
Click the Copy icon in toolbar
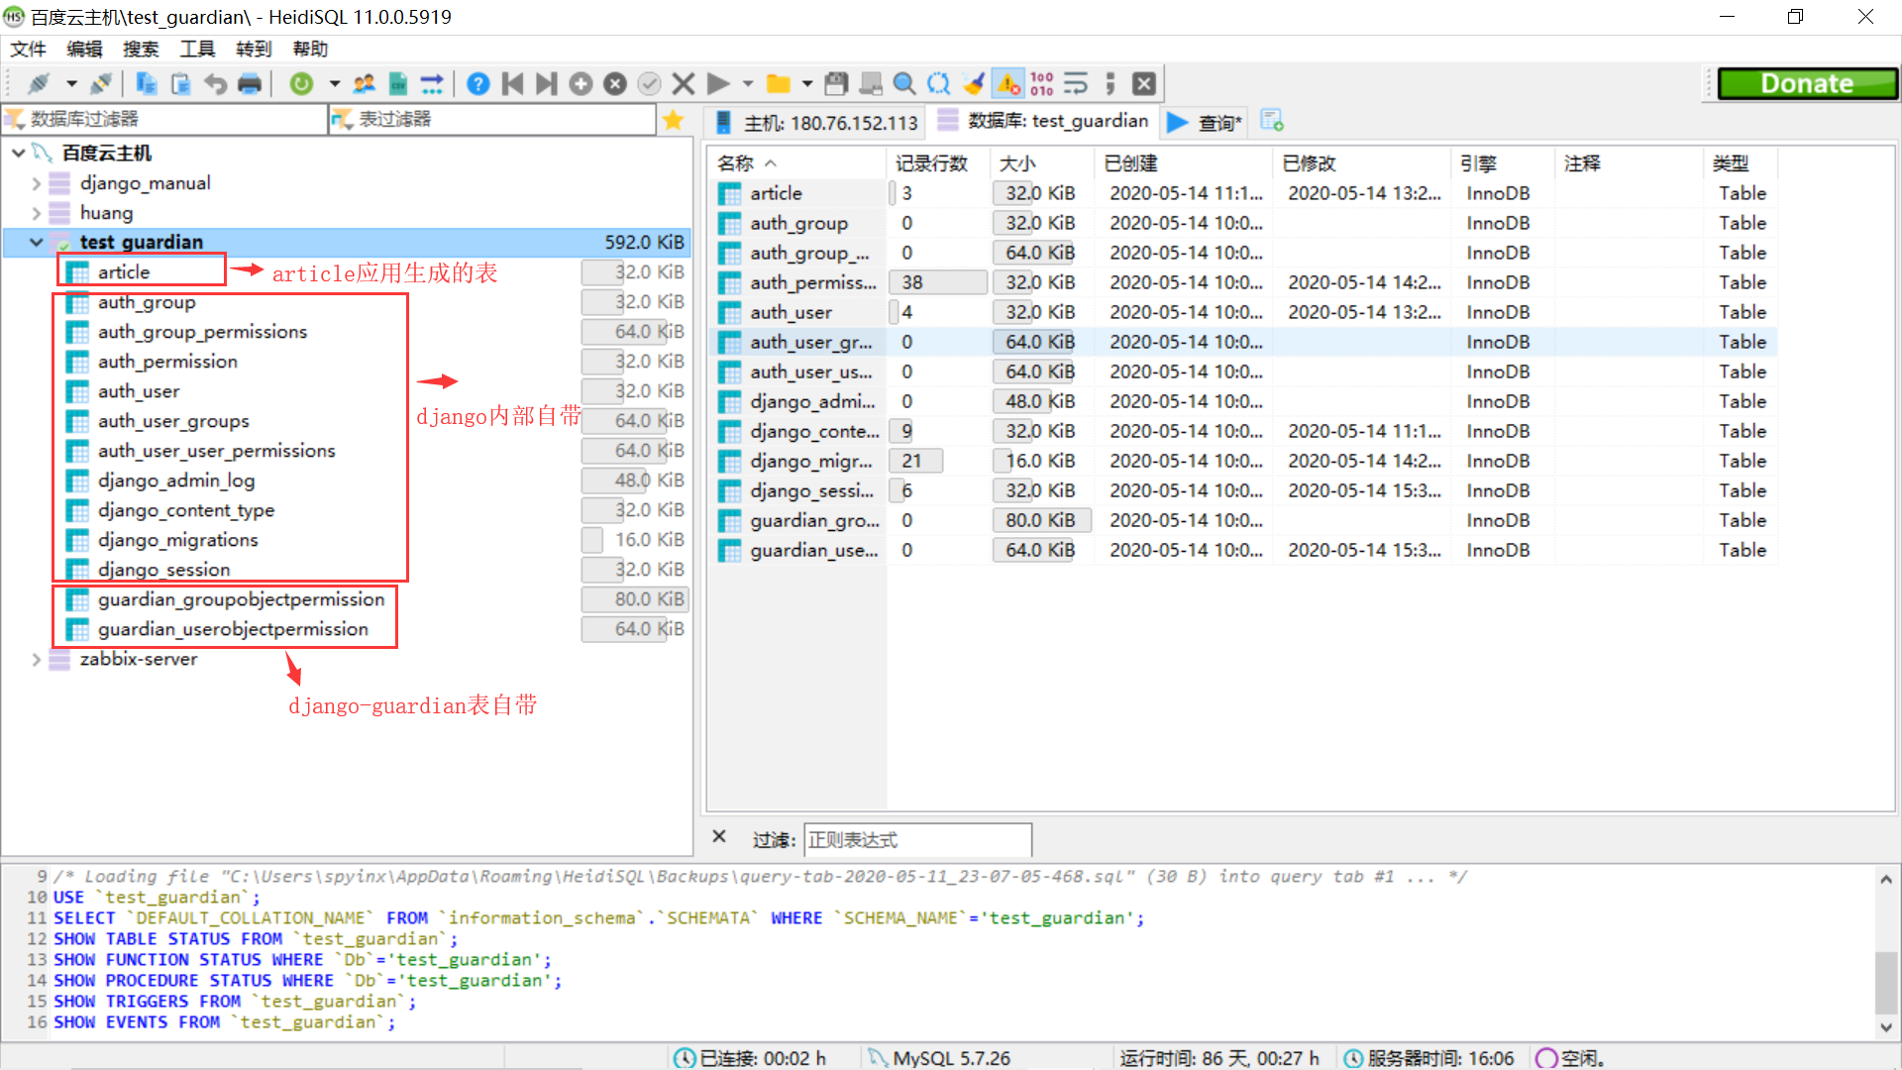click(x=147, y=84)
